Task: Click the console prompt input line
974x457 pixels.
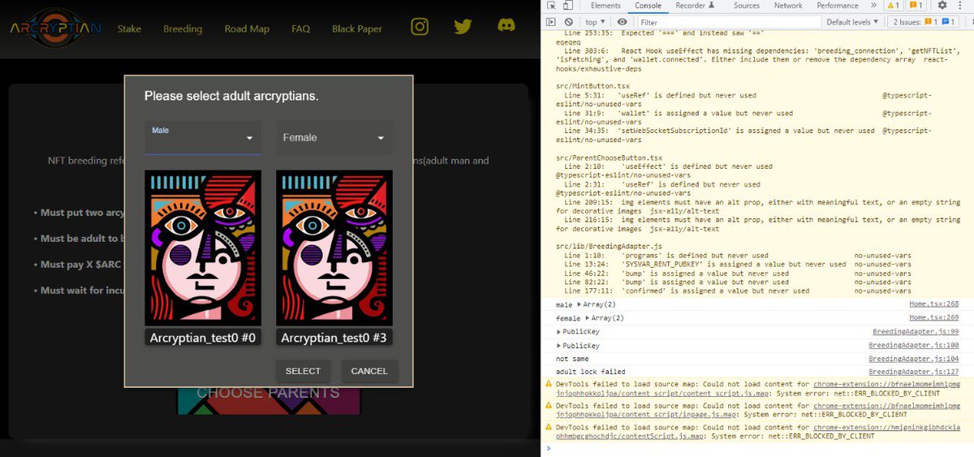Action: (x=759, y=448)
